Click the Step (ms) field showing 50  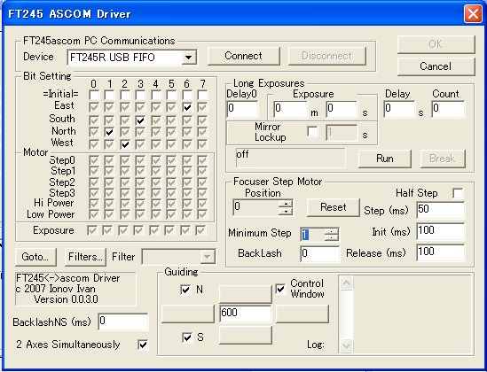[441, 210]
